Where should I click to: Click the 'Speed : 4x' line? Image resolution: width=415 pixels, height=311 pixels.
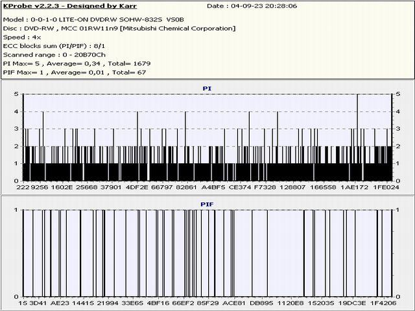(22, 38)
